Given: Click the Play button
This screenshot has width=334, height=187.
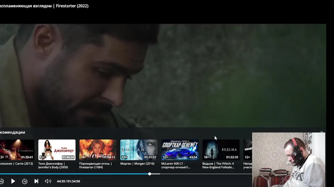Looking at the screenshot, I should (13, 181).
